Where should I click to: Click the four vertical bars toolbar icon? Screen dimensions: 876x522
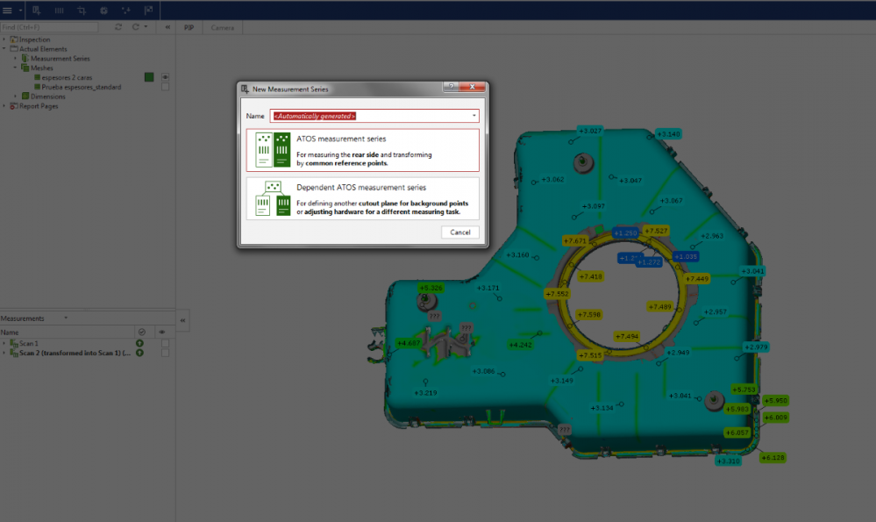click(59, 11)
